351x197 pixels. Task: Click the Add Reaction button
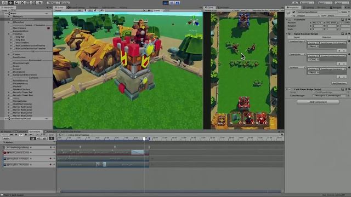pos(339,83)
